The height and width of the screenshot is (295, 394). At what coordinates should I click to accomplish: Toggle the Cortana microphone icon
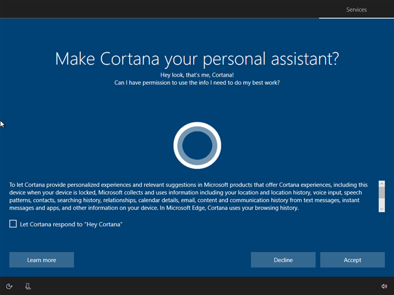click(x=28, y=287)
